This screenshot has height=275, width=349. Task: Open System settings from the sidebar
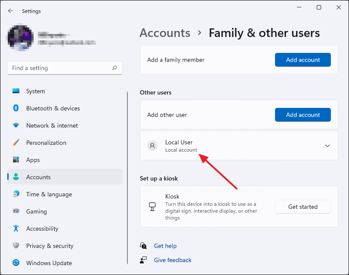pos(35,91)
